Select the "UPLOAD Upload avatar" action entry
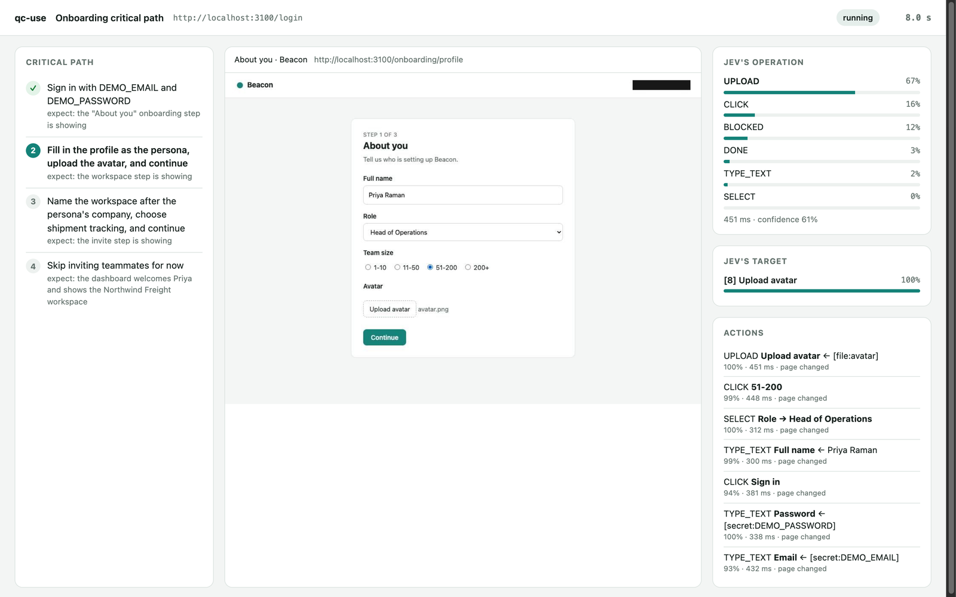The image size is (956, 597). (822, 361)
